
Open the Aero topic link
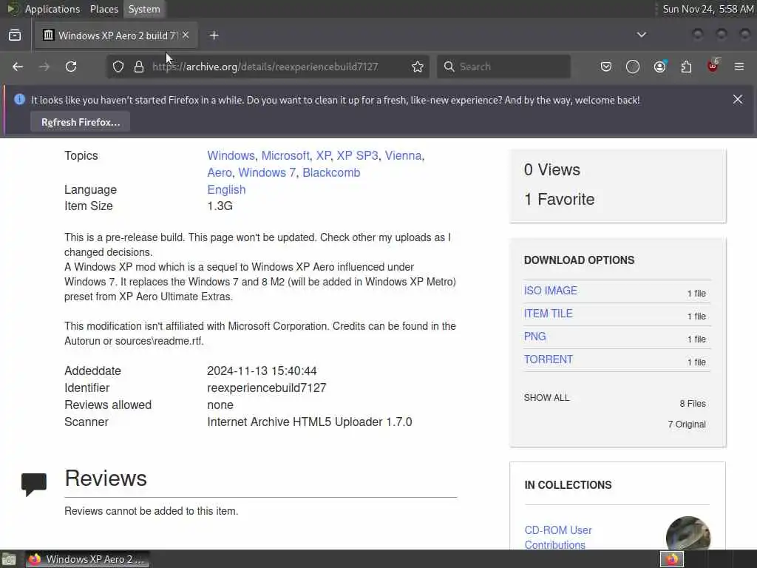tap(219, 172)
